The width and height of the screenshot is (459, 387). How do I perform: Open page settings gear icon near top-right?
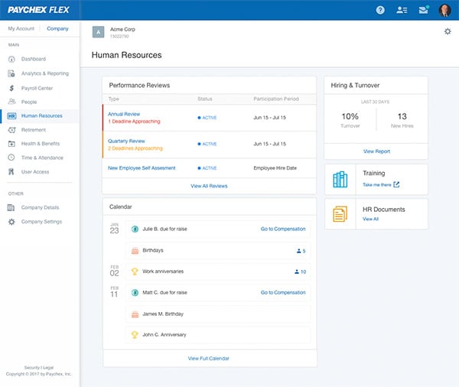point(448,31)
